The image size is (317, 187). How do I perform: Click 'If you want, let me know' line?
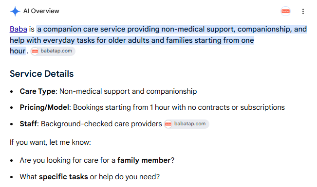click(x=50, y=142)
